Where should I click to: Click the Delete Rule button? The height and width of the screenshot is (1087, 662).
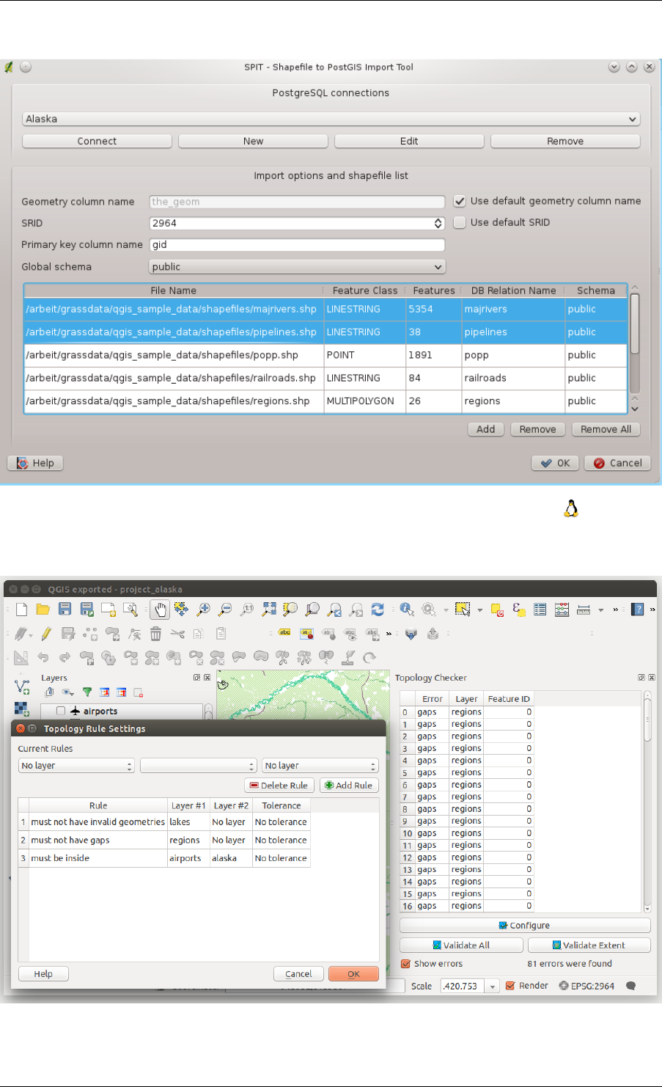279,786
